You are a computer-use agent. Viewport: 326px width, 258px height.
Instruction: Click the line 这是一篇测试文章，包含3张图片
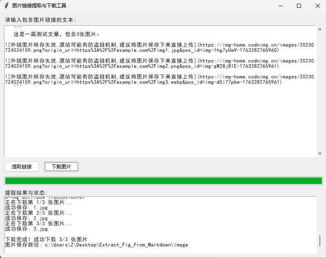[x=56, y=34]
